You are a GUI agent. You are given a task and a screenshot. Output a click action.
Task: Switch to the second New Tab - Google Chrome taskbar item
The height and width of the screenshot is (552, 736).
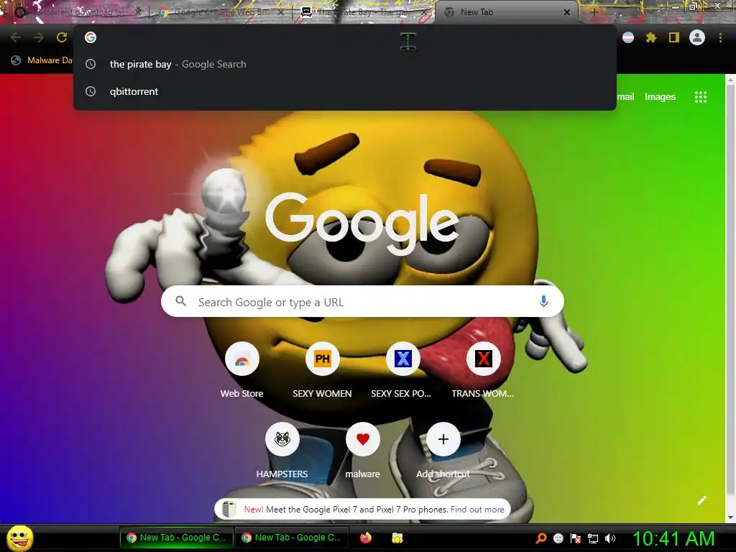coord(291,538)
